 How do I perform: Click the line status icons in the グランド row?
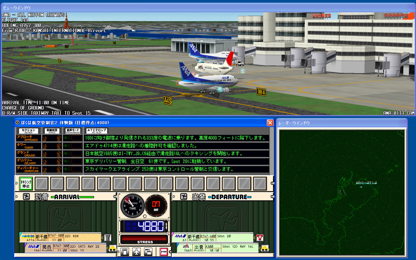(x=52, y=153)
